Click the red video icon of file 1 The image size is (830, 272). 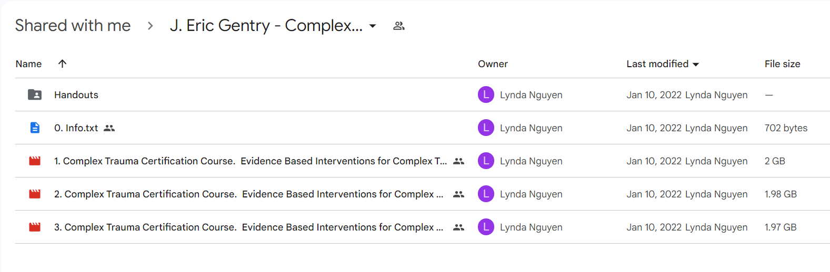pyautogui.click(x=35, y=161)
